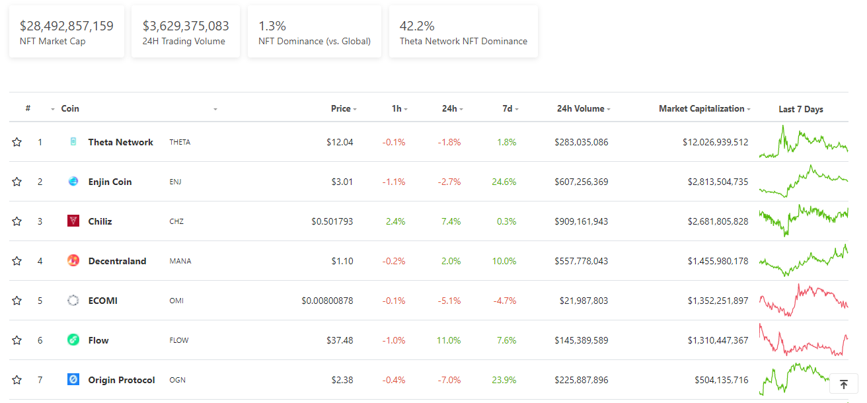This screenshot has width=867, height=403.
Task: Open the ECOMI coin link
Action: click(102, 301)
